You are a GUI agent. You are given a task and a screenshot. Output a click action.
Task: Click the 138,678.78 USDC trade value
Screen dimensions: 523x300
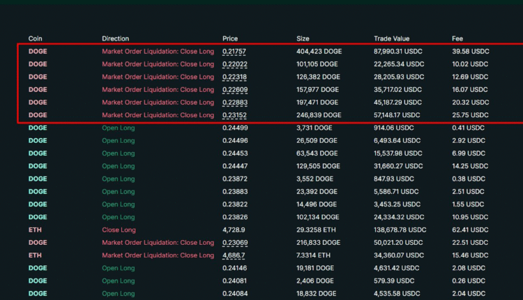coord(400,230)
